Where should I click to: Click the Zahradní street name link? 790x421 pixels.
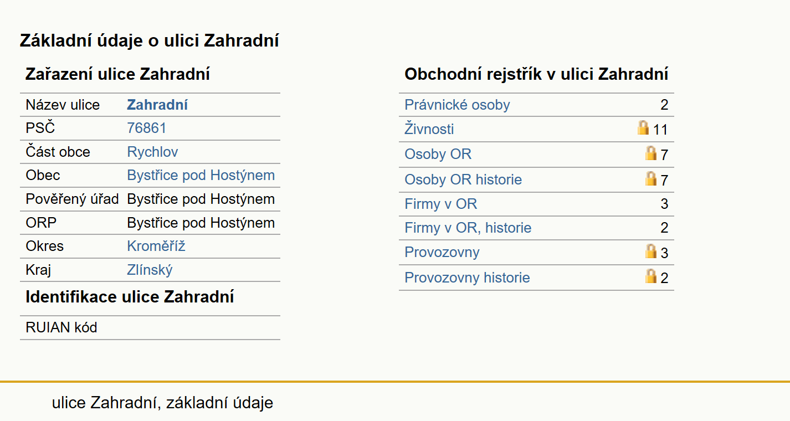click(x=157, y=105)
